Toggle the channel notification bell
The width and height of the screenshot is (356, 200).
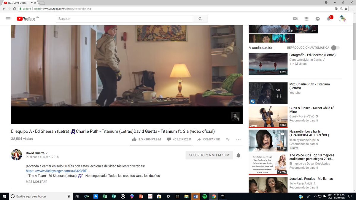pos(239,155)
